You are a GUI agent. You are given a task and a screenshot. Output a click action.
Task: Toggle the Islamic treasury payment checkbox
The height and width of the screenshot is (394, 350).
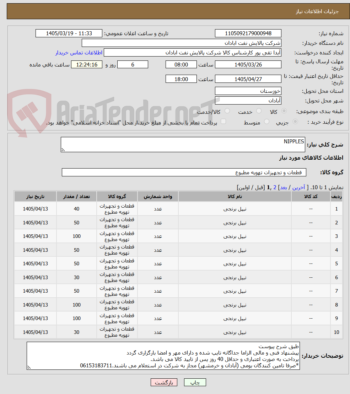(223, 122)
